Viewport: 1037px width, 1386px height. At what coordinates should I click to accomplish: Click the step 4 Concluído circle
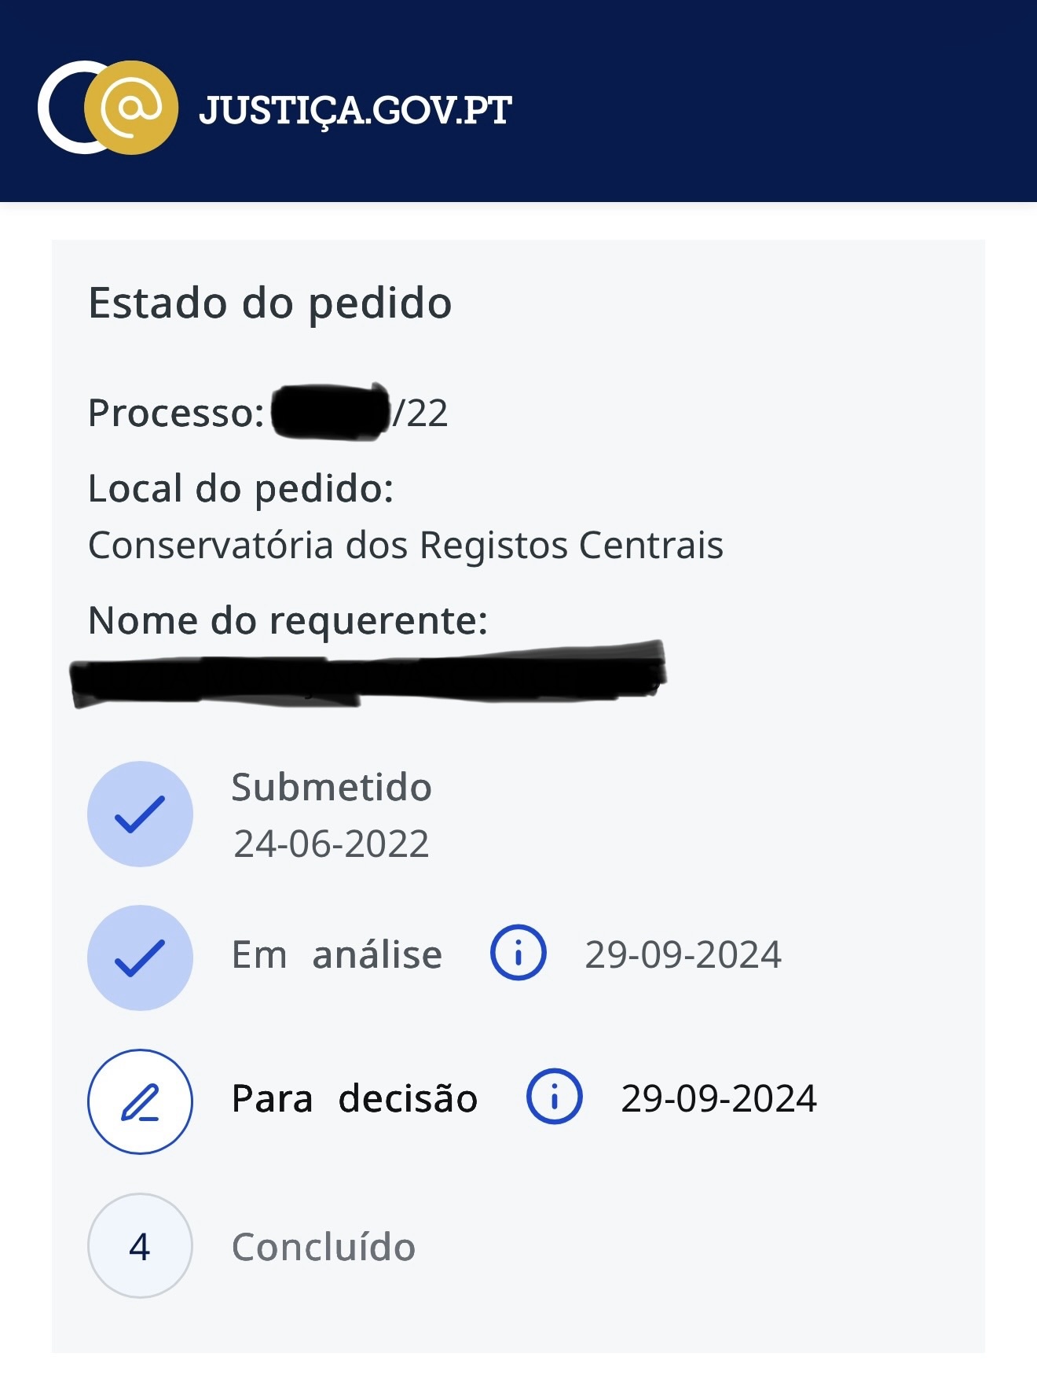[140, 1246]
